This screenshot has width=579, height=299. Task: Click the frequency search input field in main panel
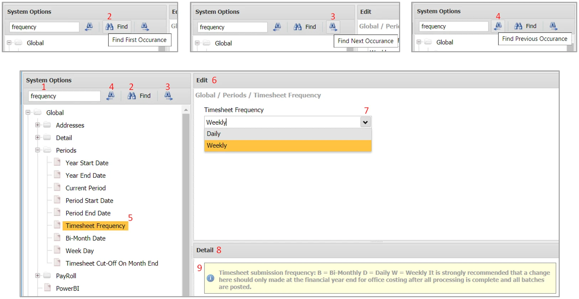(64, 96)
